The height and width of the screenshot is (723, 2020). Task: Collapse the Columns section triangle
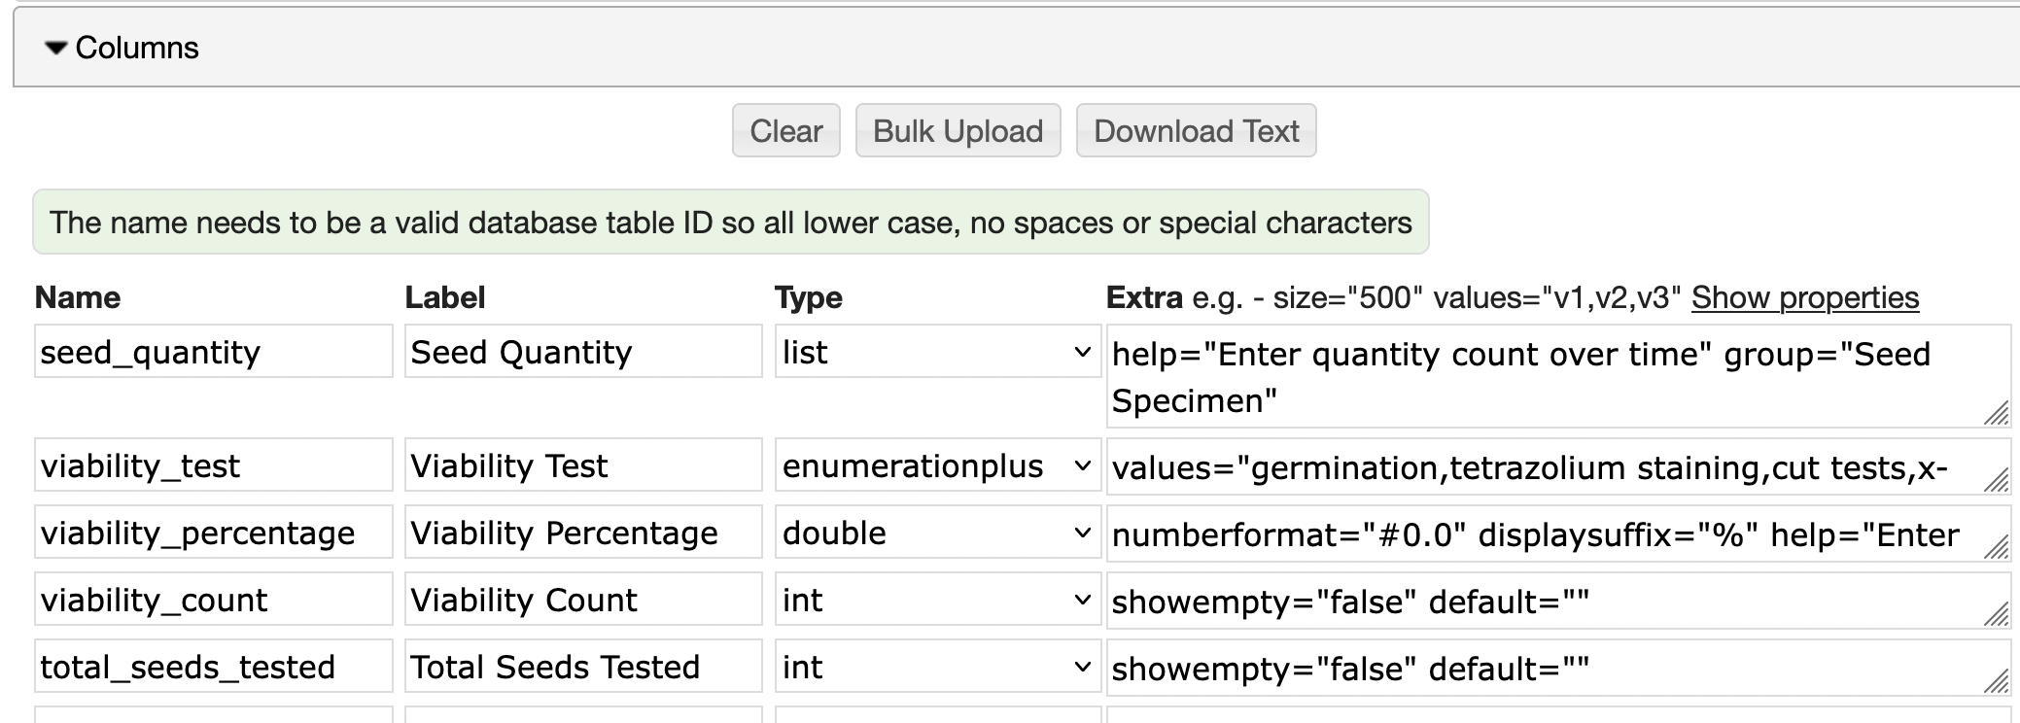pos(56,48)
